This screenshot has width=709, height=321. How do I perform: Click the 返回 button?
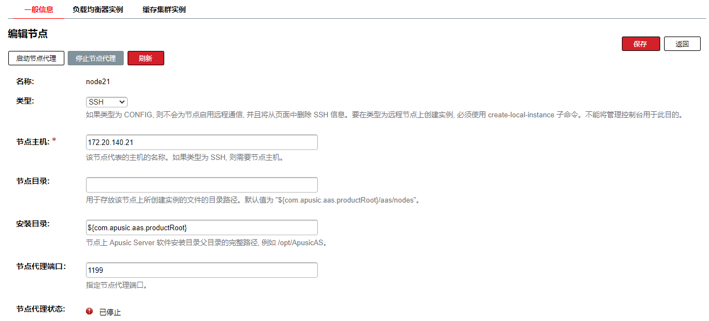click(682, 44)
